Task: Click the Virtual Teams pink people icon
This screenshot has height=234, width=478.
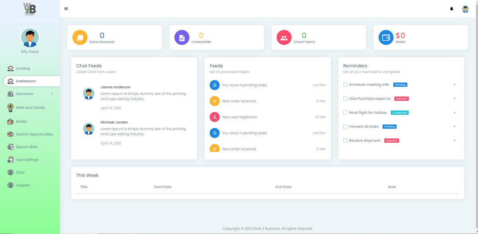Action: 284,37
